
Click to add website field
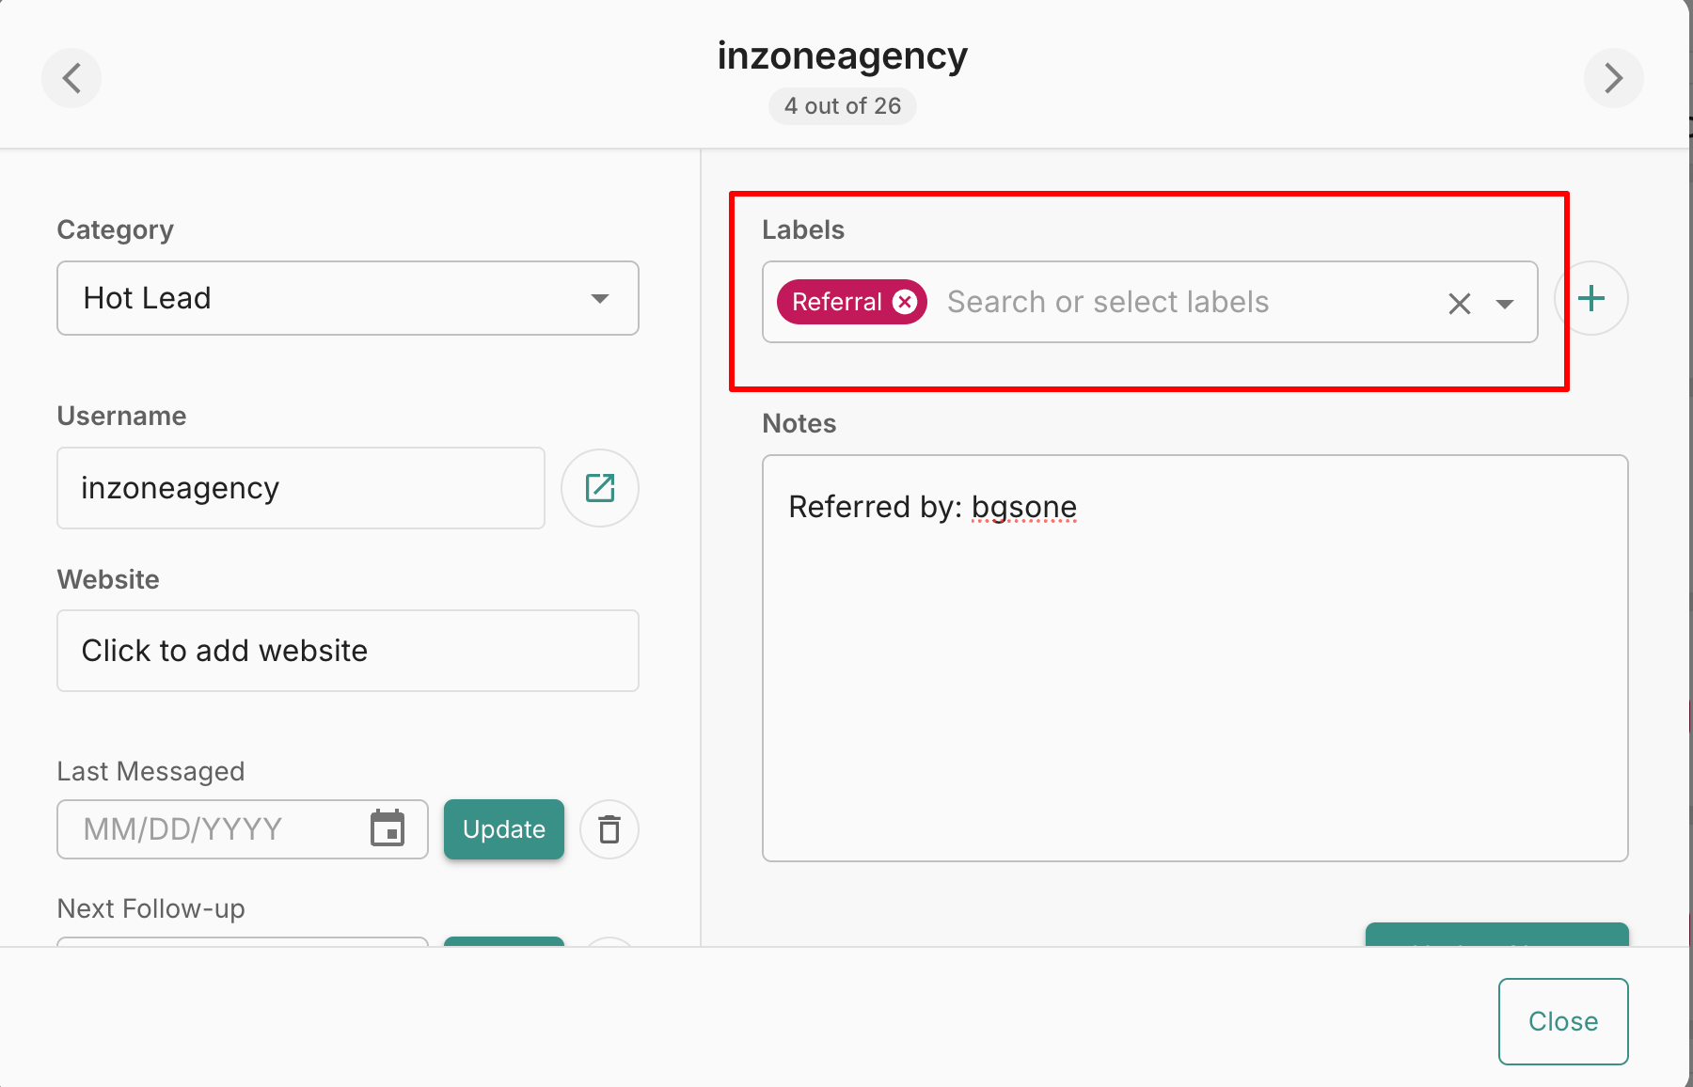click(348, 651)
